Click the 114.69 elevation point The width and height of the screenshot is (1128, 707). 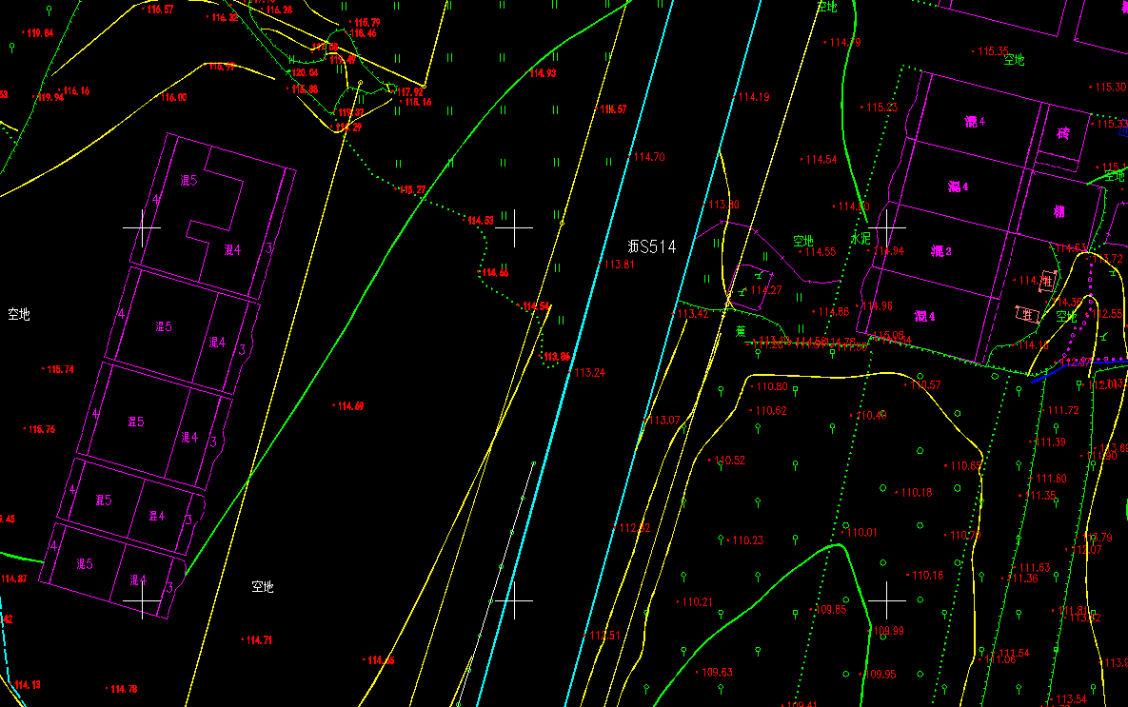(x=348, y=406)
